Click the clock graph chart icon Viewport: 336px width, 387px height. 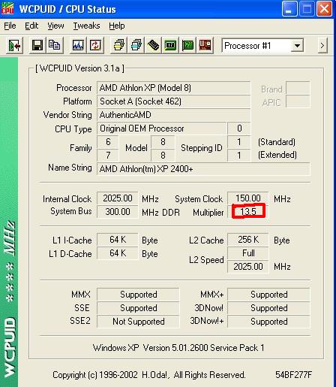(78, 46)
